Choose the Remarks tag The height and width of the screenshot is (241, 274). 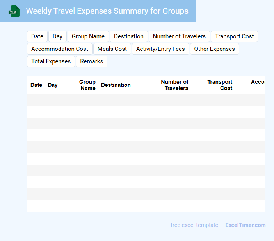(x=92, y=61)
